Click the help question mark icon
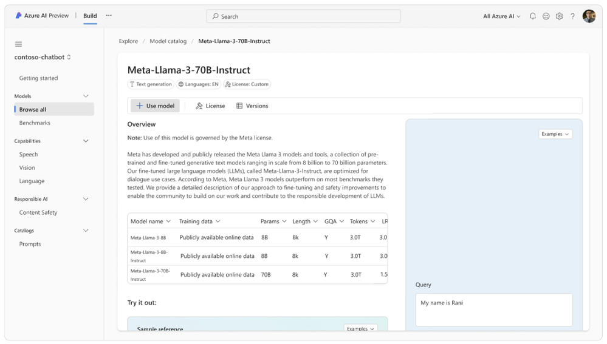The height and width of the screenshot is (344, 607). click(x=572, y=16)
